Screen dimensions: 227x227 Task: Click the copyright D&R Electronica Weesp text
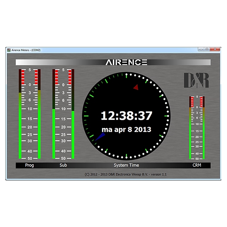125,174
